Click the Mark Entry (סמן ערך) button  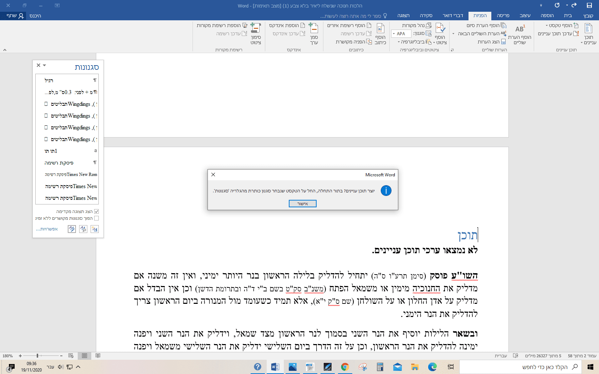[314, 34]
